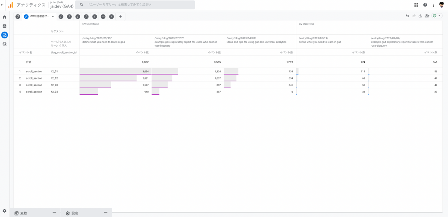Click the ページパスとスクリーン クラス label
Viewport: 448px width, 217px height.
click(61, 44)
